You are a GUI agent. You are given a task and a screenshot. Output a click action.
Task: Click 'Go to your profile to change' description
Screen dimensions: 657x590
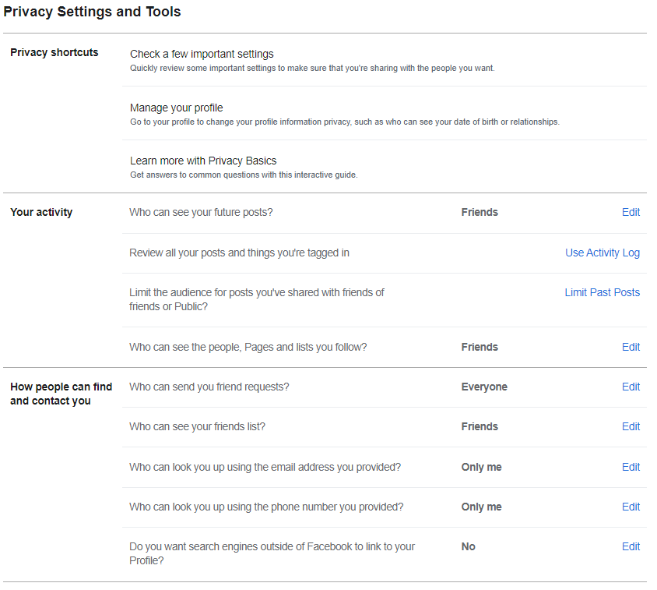(x=345, y=122)
